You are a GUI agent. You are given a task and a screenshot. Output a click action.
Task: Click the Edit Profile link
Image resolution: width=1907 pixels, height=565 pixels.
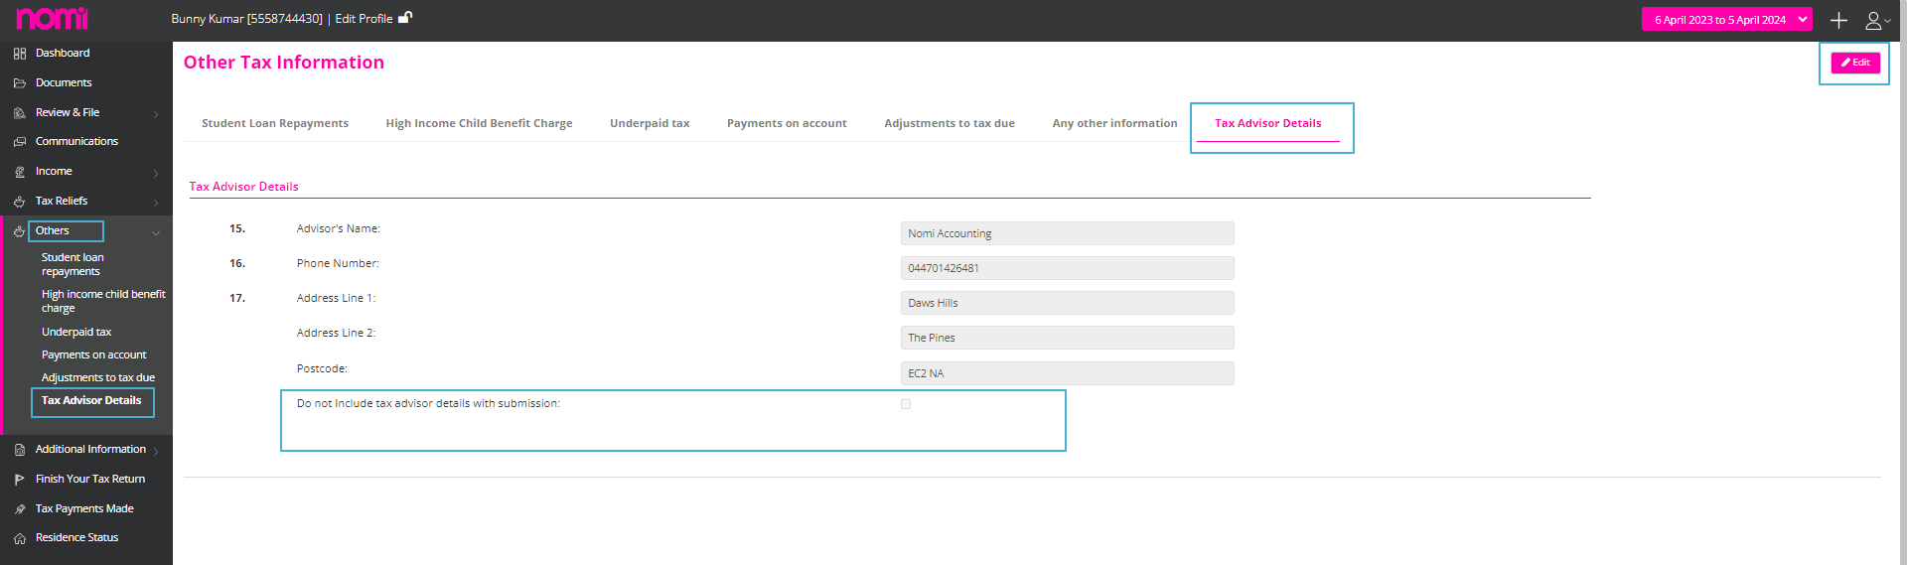[x=364, y=19]
